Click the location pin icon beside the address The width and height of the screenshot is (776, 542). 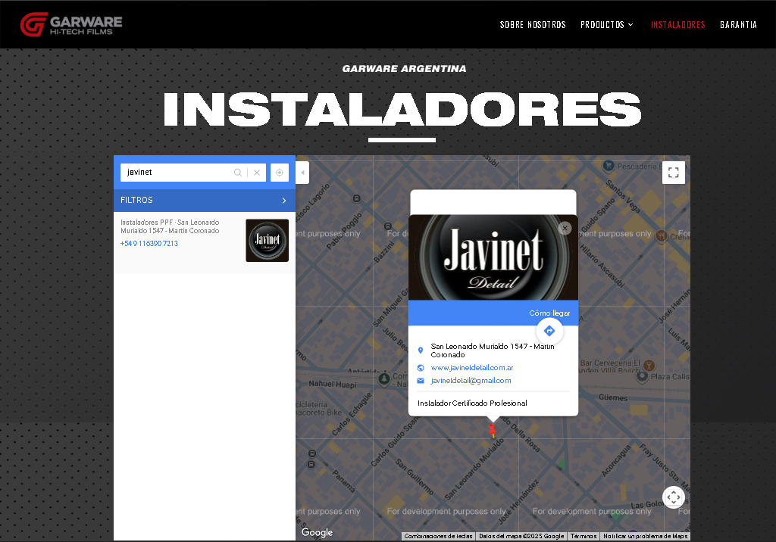421,350
